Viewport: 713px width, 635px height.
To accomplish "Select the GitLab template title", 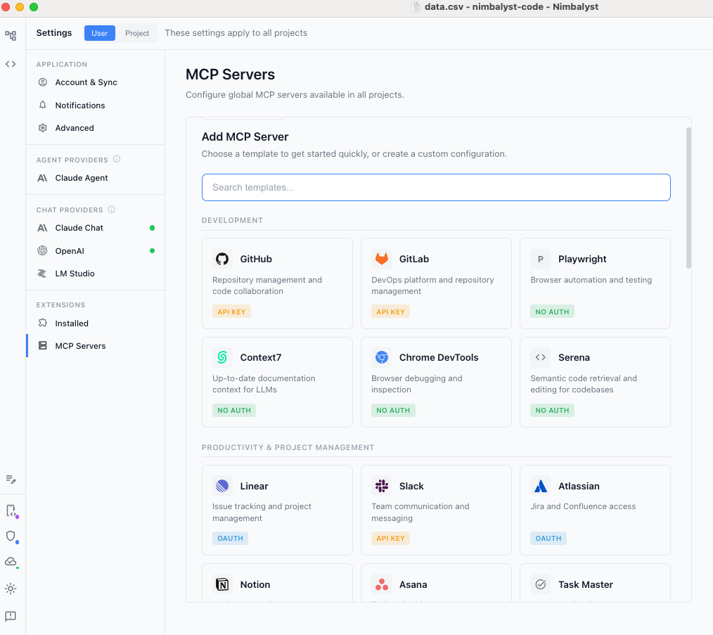I will 413,259.
